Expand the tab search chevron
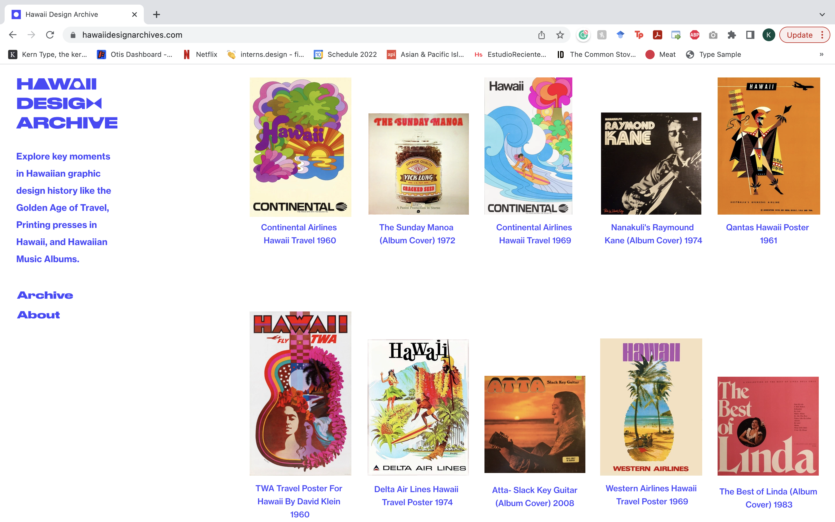Screen dimensions: 835x522 click(x=822, y=14)
